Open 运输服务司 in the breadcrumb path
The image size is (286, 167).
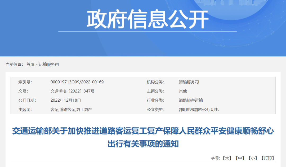[49, 64]
